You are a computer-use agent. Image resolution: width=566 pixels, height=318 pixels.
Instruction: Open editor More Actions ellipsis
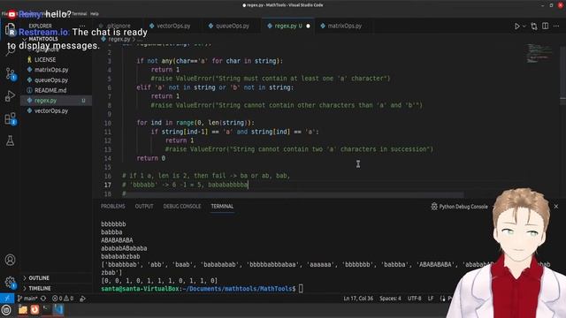556,26
